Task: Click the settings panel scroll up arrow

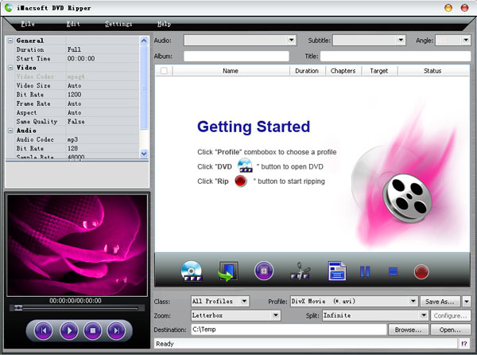Action: pos(144,41)
